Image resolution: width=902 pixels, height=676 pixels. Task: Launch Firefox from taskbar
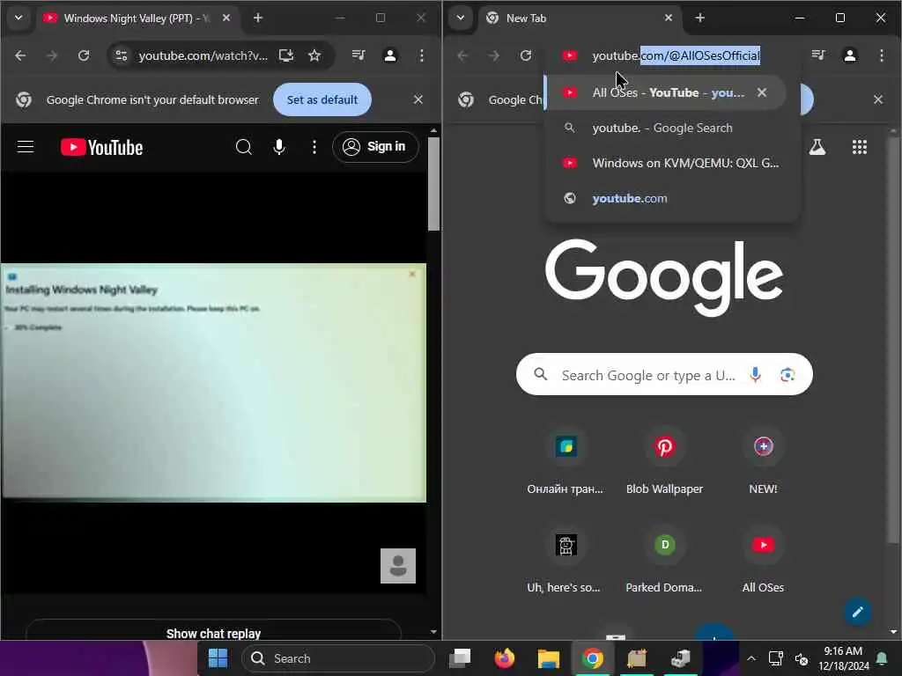[x=505, y=658]
